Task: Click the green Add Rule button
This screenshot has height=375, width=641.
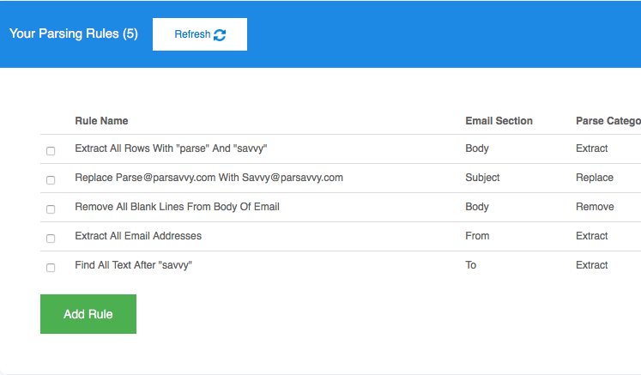Action: tap(88, 314)
